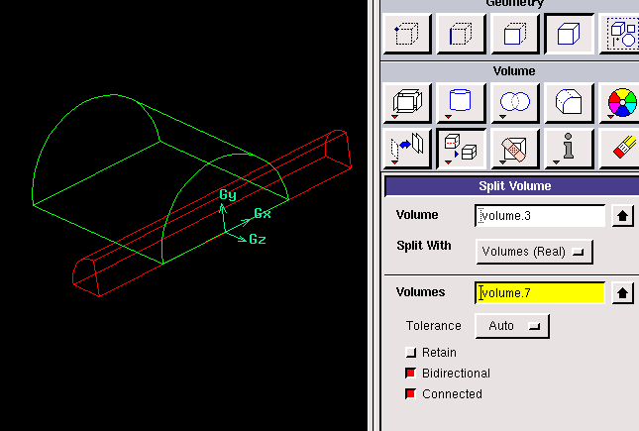This screenshot has width=639, height=431.
Task: Click the Heal/Smooth Volume bandage icon
Action: [514, 149]
